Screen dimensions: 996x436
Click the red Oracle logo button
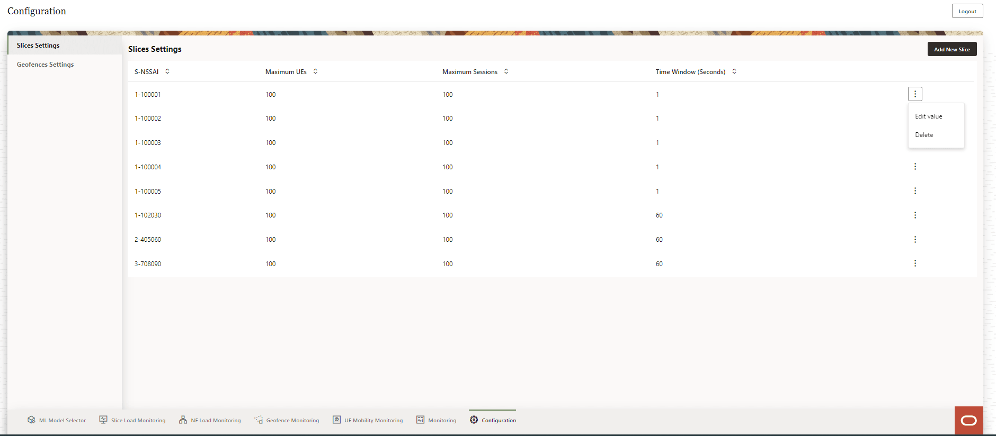(968, 421)
